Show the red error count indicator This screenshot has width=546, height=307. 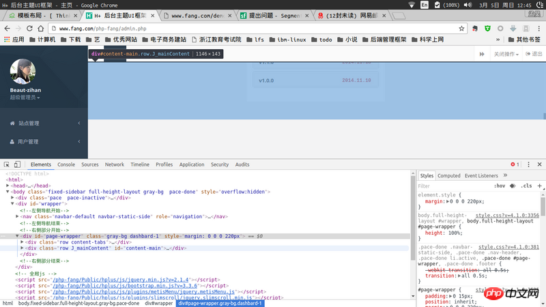click(x=515, y=164)
